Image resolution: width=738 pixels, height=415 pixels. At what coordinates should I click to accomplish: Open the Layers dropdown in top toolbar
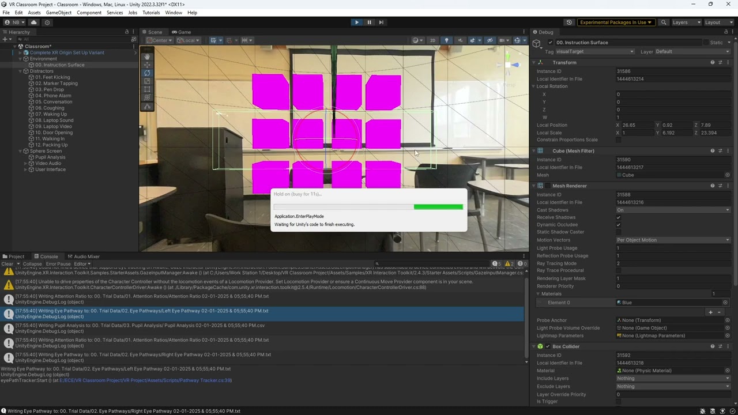(x=686, y=22)
